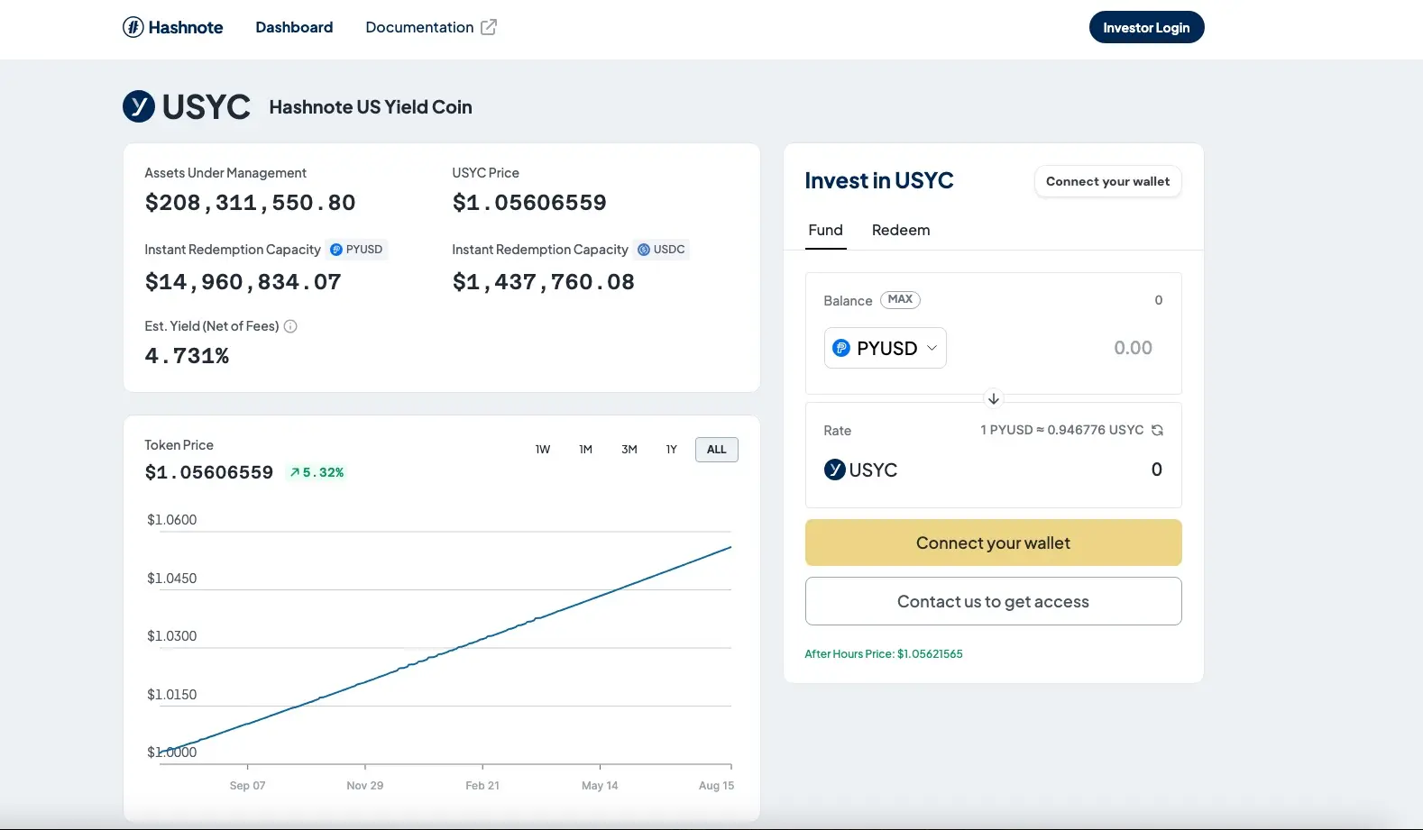Click the Balance label
Image resolution: width=1423 pixels, height=830 pixels.
coord(848,301)
